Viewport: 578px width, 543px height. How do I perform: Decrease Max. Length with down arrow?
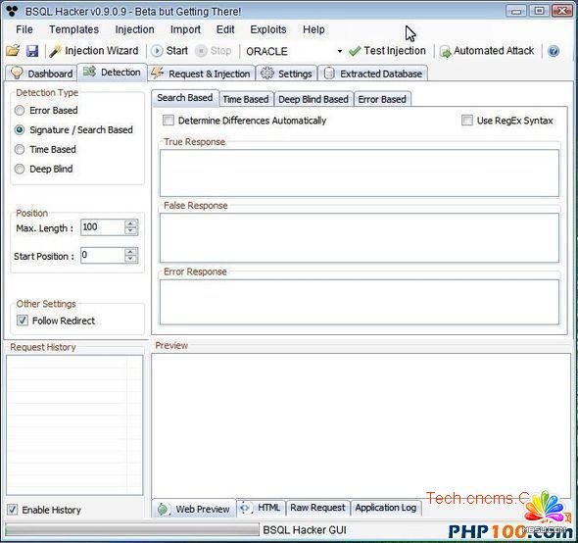(x=130, y=231)
